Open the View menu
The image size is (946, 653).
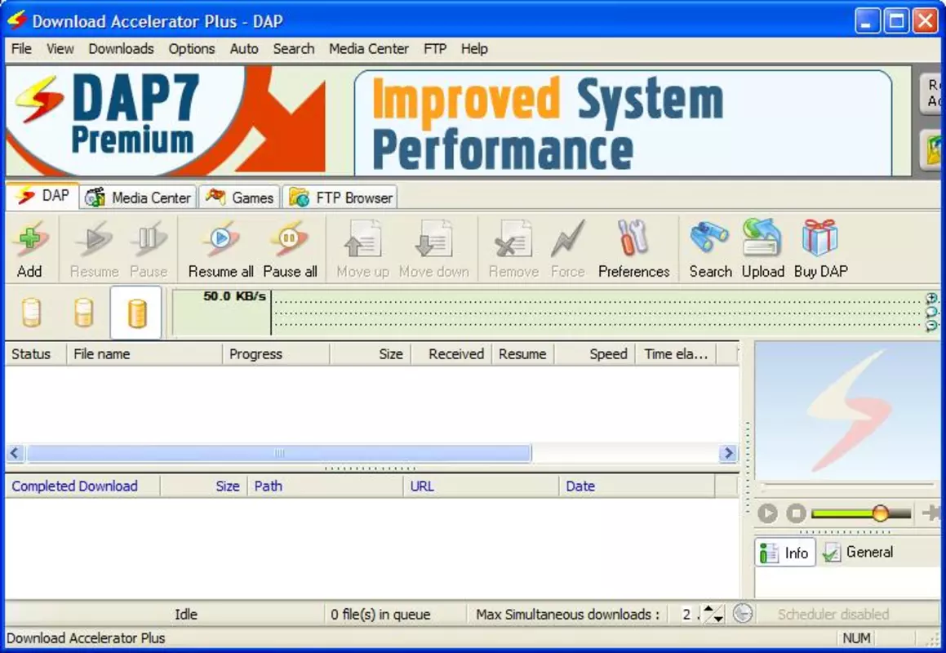(60, 49)
